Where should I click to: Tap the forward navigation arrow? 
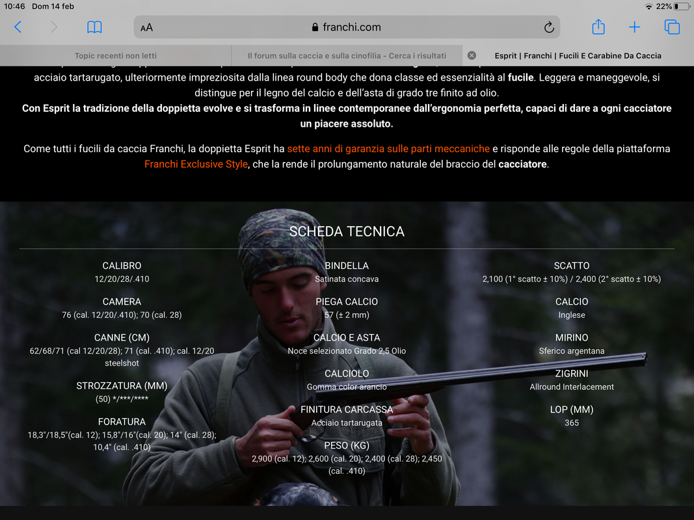(53, 27)
